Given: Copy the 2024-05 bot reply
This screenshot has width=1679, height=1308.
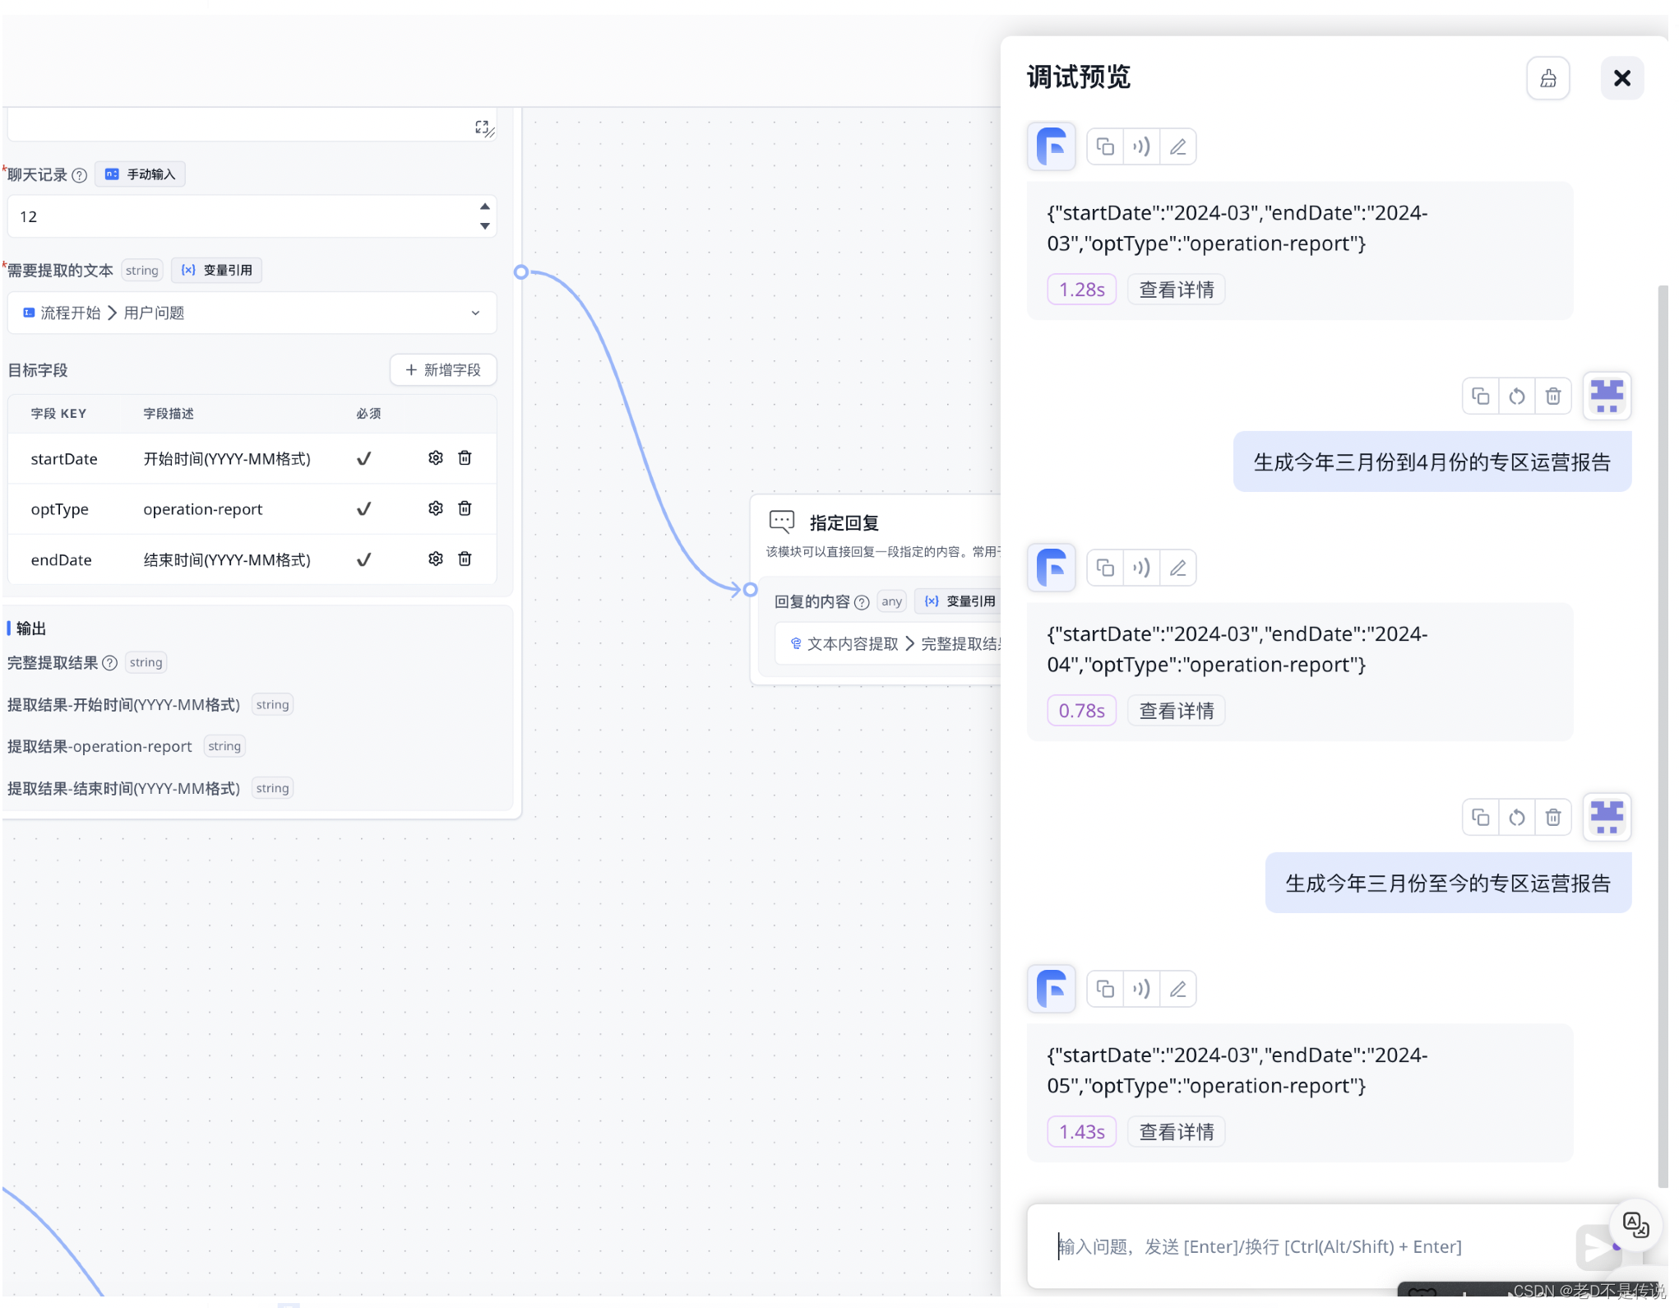Looking at the screenshot, I should tap(1105, 989).
